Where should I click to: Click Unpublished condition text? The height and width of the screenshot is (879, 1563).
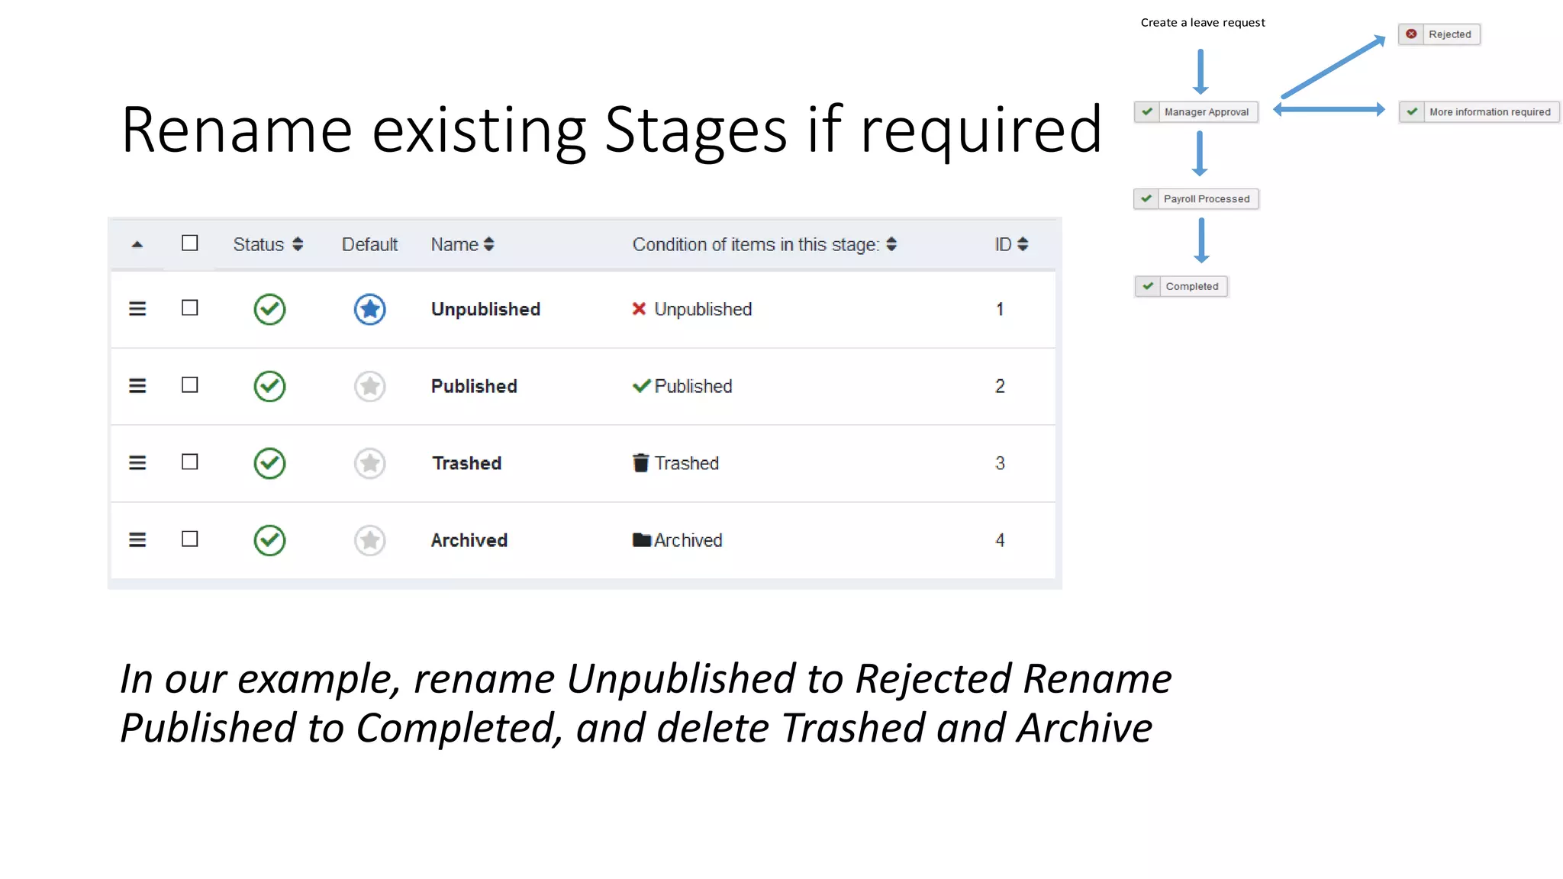point(703,309)
